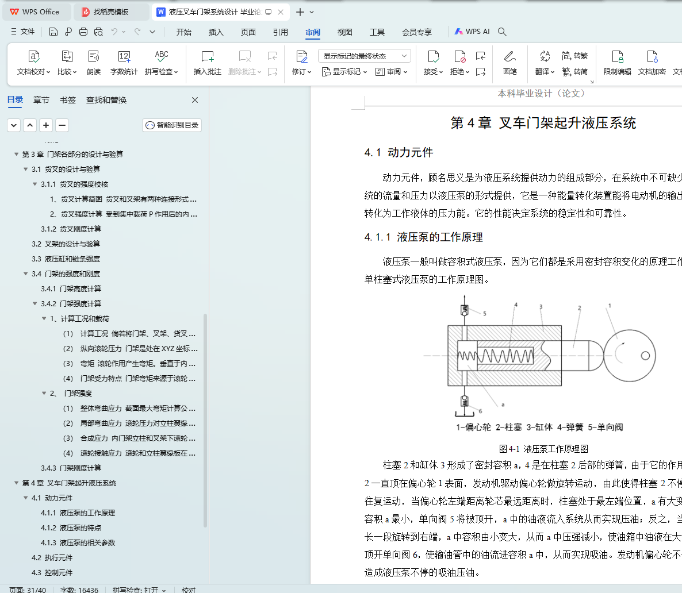Image resolution: width=682 pixels, height=593 pixels.
Task: Click the plus promote level button
Action: pos(46,125)
